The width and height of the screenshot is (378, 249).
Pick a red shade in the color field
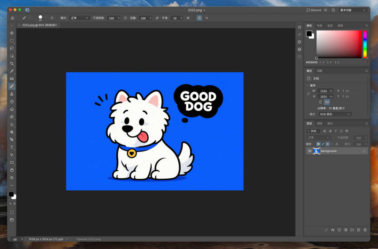click(x=339, y=44)
